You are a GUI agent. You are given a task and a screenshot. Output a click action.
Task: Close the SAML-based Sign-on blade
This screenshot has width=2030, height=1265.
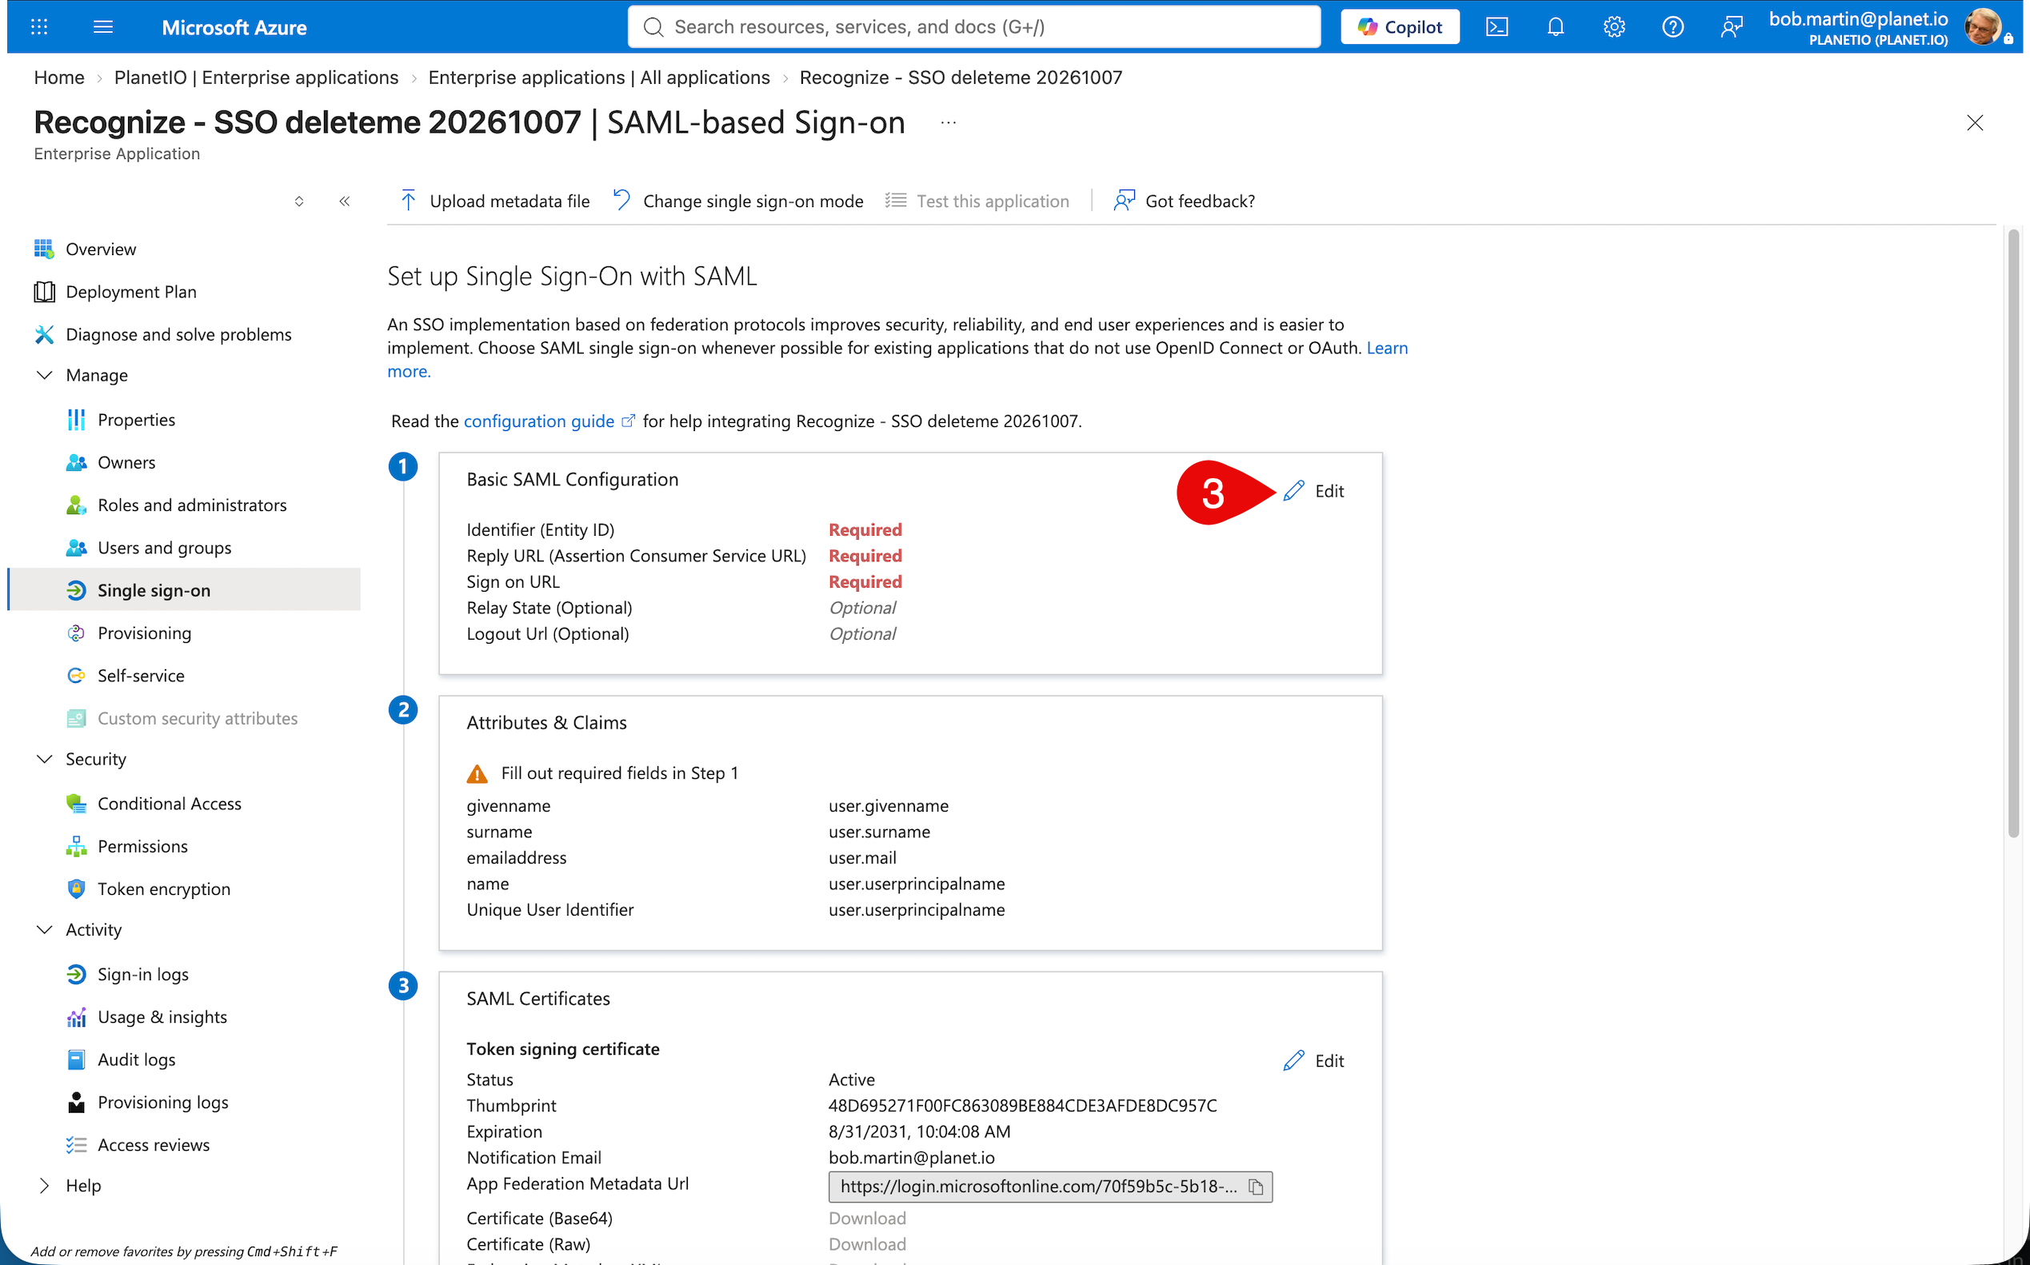(1975, 123)
